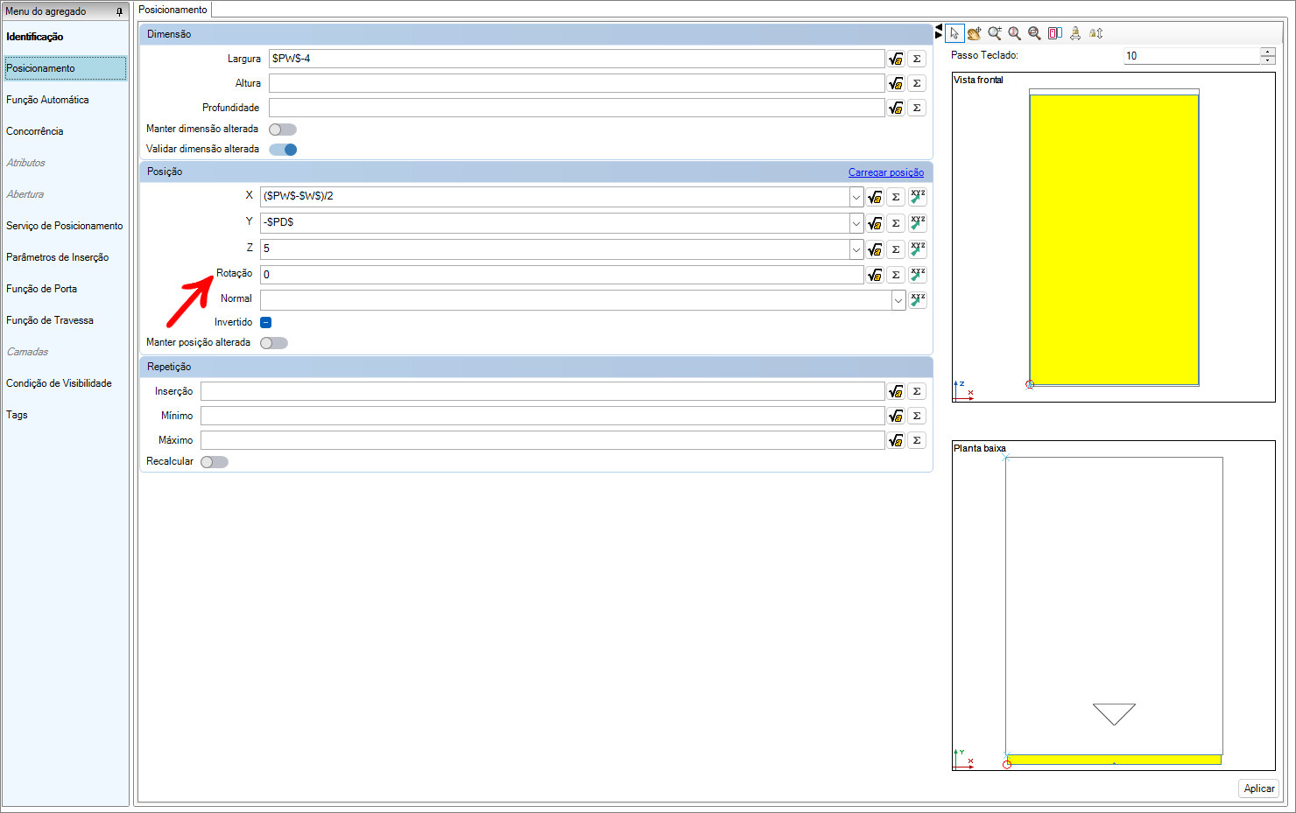The width and height of the screenshot is (1296, 813).
Task: Click the XYZ picker for Z position
Action: (x=918, y=249)
